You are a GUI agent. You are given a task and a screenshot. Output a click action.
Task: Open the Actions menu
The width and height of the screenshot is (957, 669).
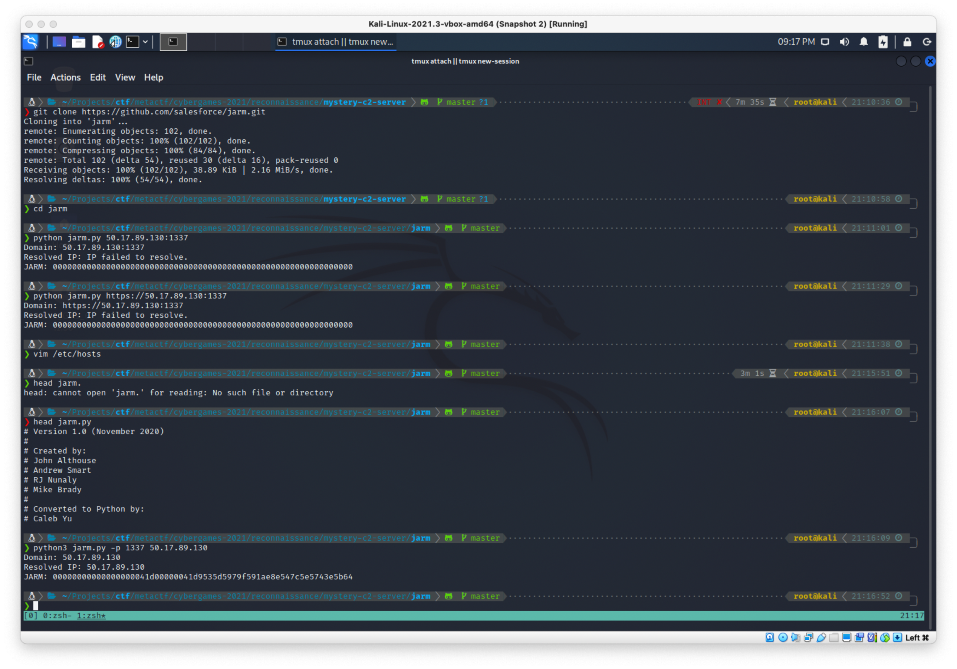coord(65,77)
